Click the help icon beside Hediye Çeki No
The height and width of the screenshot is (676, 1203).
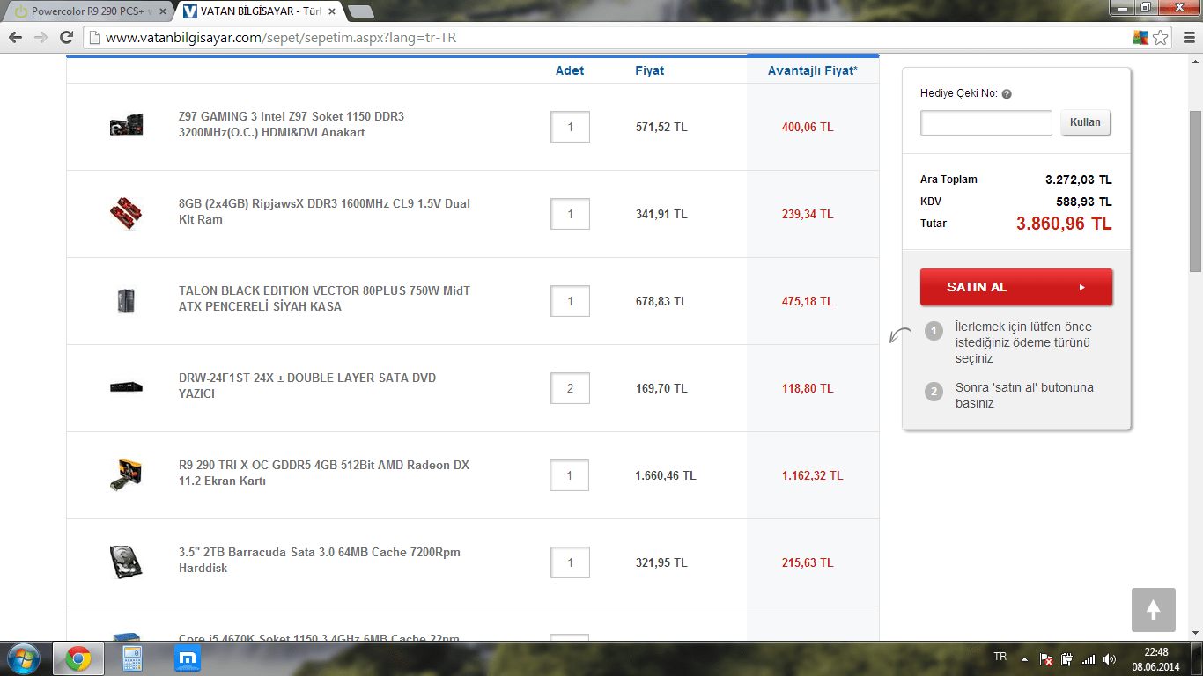[x=1007, y=94]
